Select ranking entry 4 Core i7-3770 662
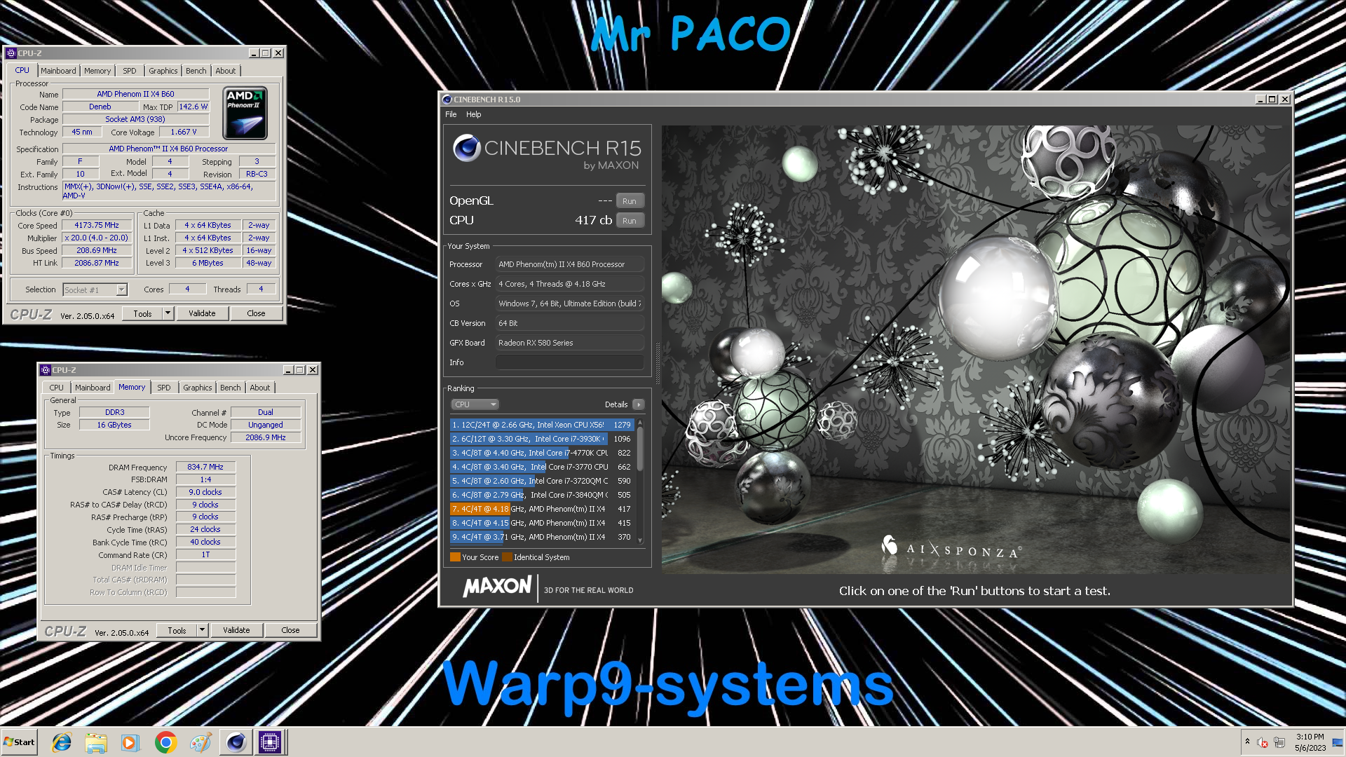The height and width of the screenshot is (757, 1346). [x=542, y=467]
